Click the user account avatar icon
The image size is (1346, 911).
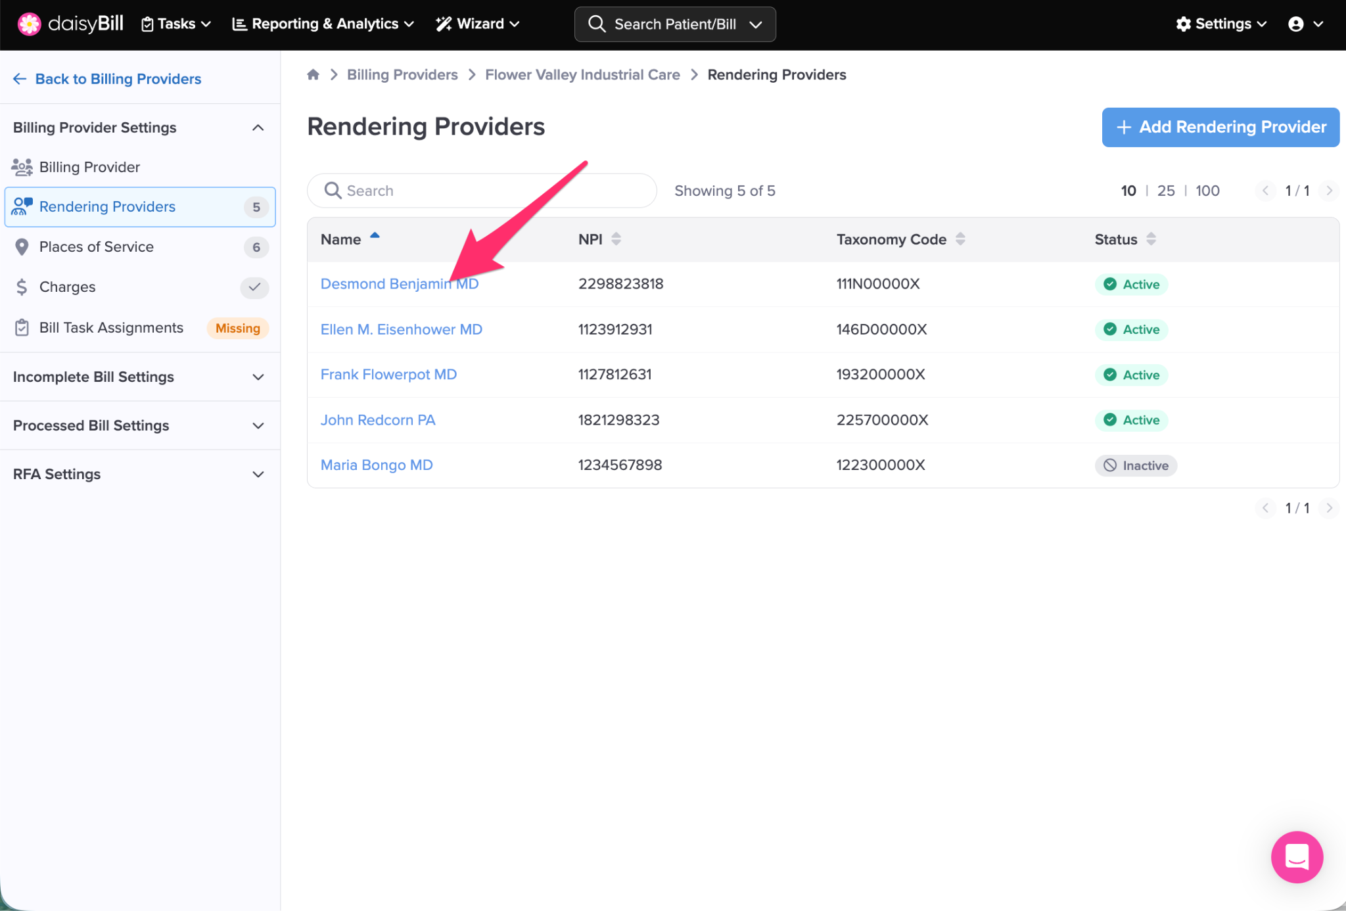point(1295,24)
